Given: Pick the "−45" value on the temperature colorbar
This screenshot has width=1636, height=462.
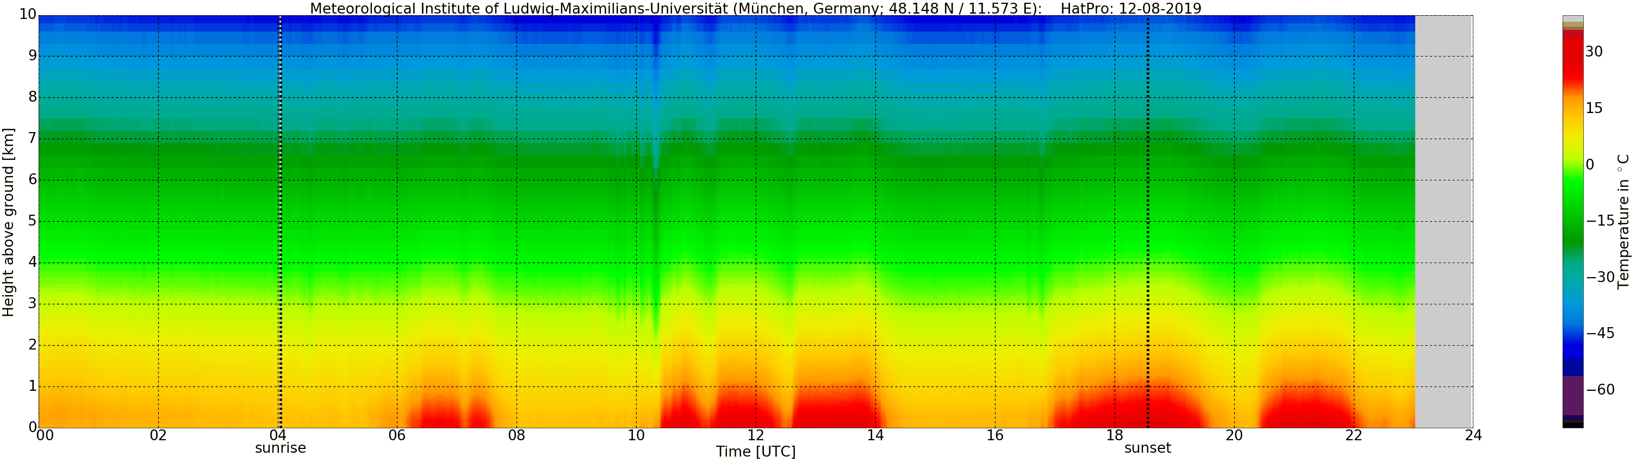Looking at the screenshot, I should tap(1600, 333).
